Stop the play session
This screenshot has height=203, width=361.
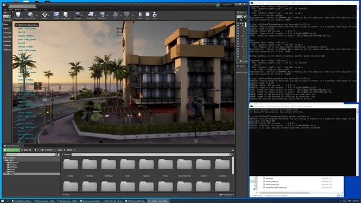coord(147,15)
